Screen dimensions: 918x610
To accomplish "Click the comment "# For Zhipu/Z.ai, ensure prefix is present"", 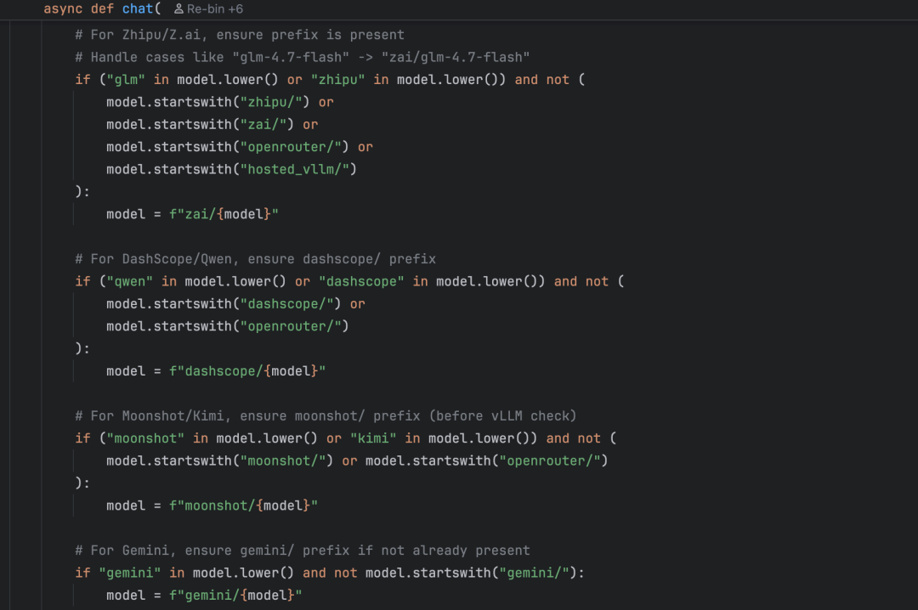I will pyautogui.click(x=240, y=35).
